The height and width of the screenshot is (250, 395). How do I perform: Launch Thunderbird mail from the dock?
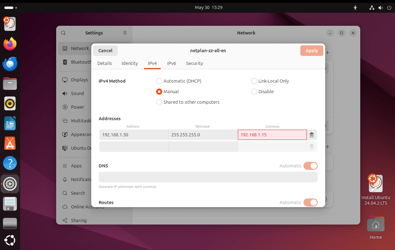click(10, 64)
